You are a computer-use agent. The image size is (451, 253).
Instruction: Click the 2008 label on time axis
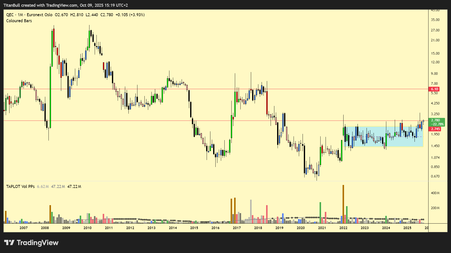pos(45,228)
